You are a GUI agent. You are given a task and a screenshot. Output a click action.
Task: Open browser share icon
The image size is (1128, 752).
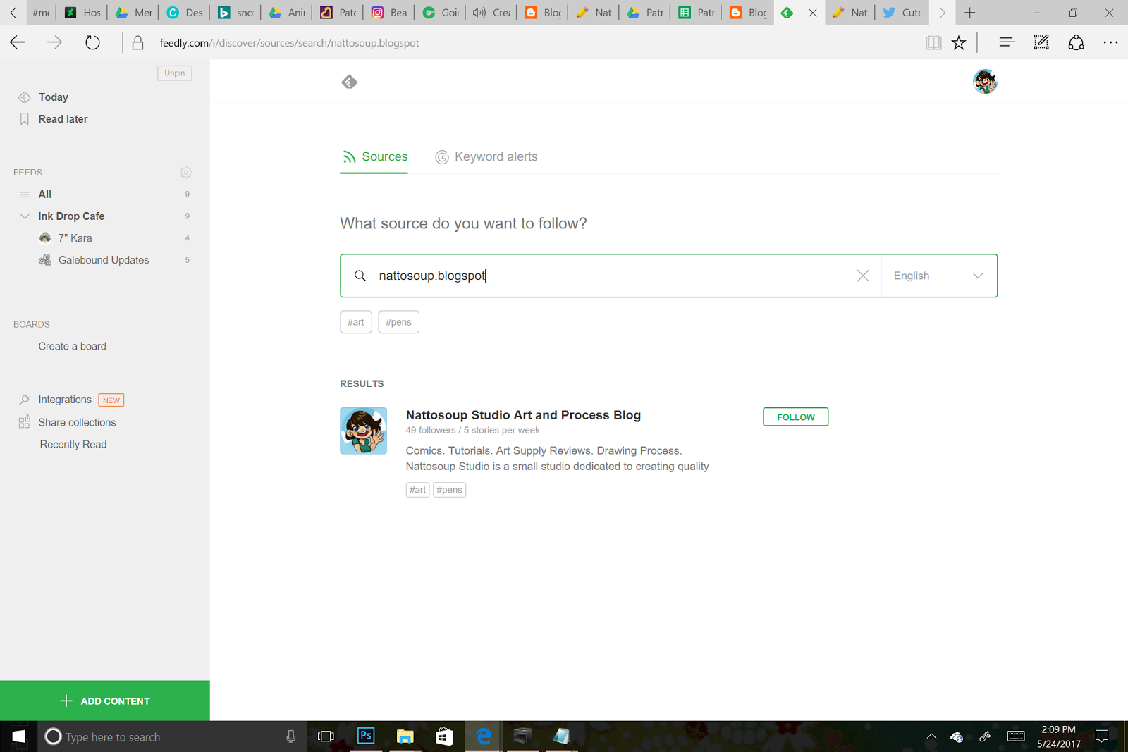1076,43
